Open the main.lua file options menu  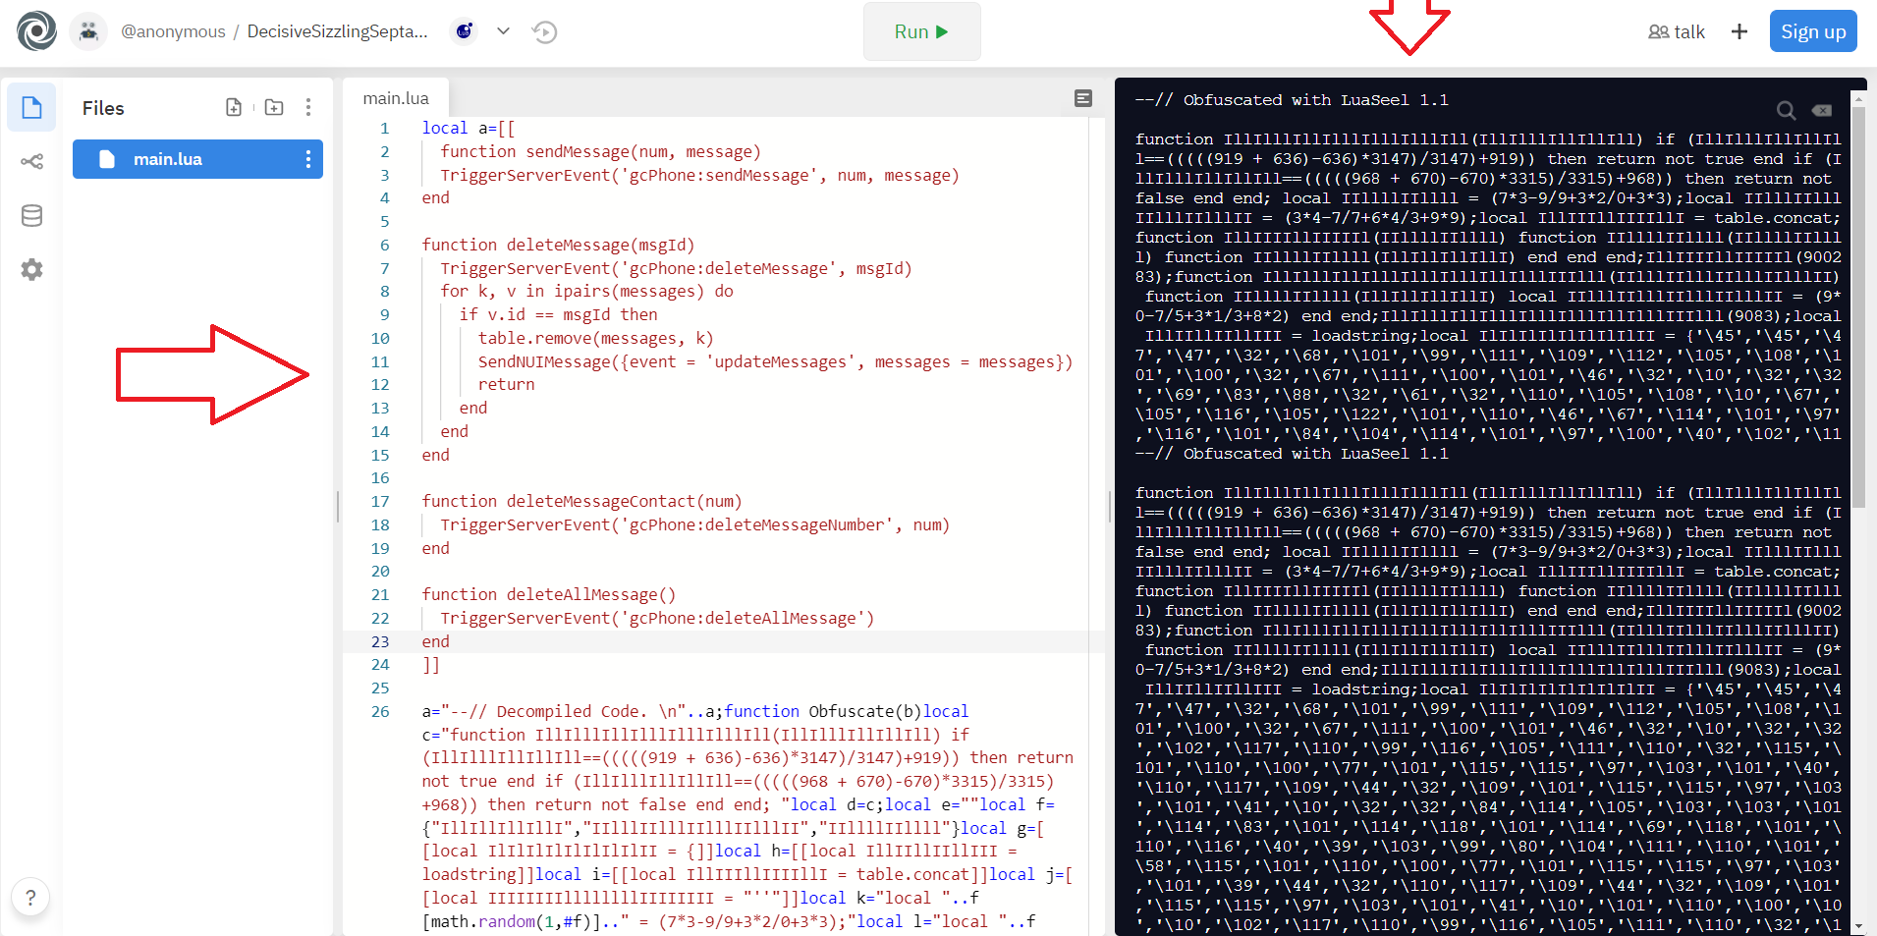(x=308, y=159)
